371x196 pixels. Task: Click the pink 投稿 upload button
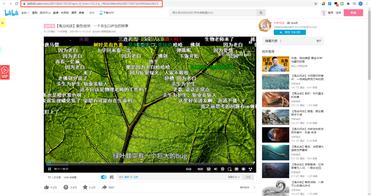point(353,13)
